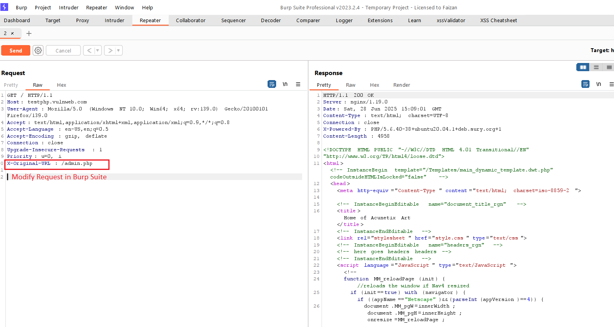This screenshot has height=327, width=614.
Task: Toggle word wrap icon in Response panel
Action: pos(585,84)
